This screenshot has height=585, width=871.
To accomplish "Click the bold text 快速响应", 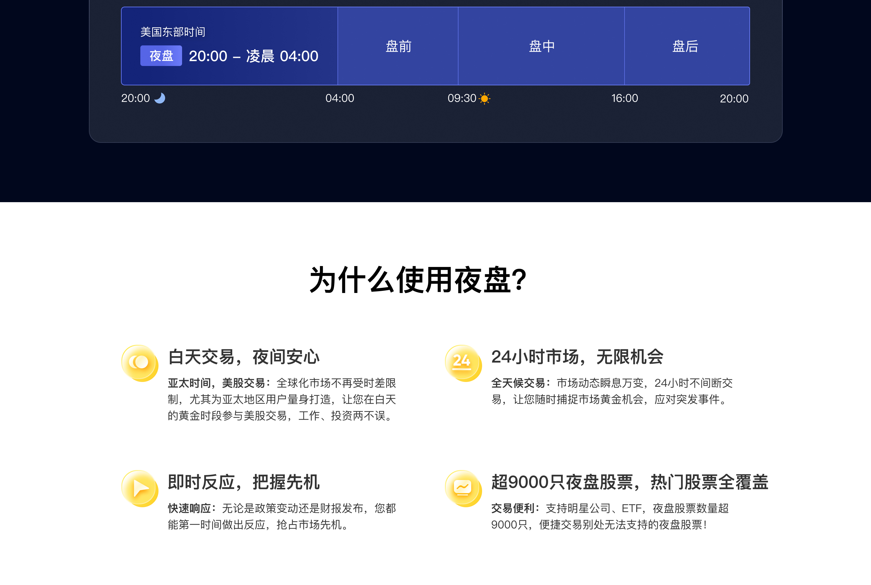I will [189, 508].
